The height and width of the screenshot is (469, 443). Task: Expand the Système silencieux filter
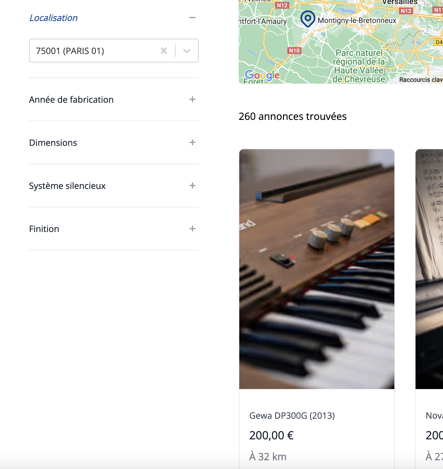pyautogui.click(x=192, y=185)
